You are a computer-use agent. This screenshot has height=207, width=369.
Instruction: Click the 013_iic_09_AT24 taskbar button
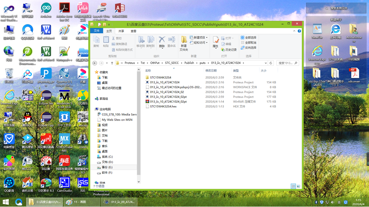tap(119, 202)
